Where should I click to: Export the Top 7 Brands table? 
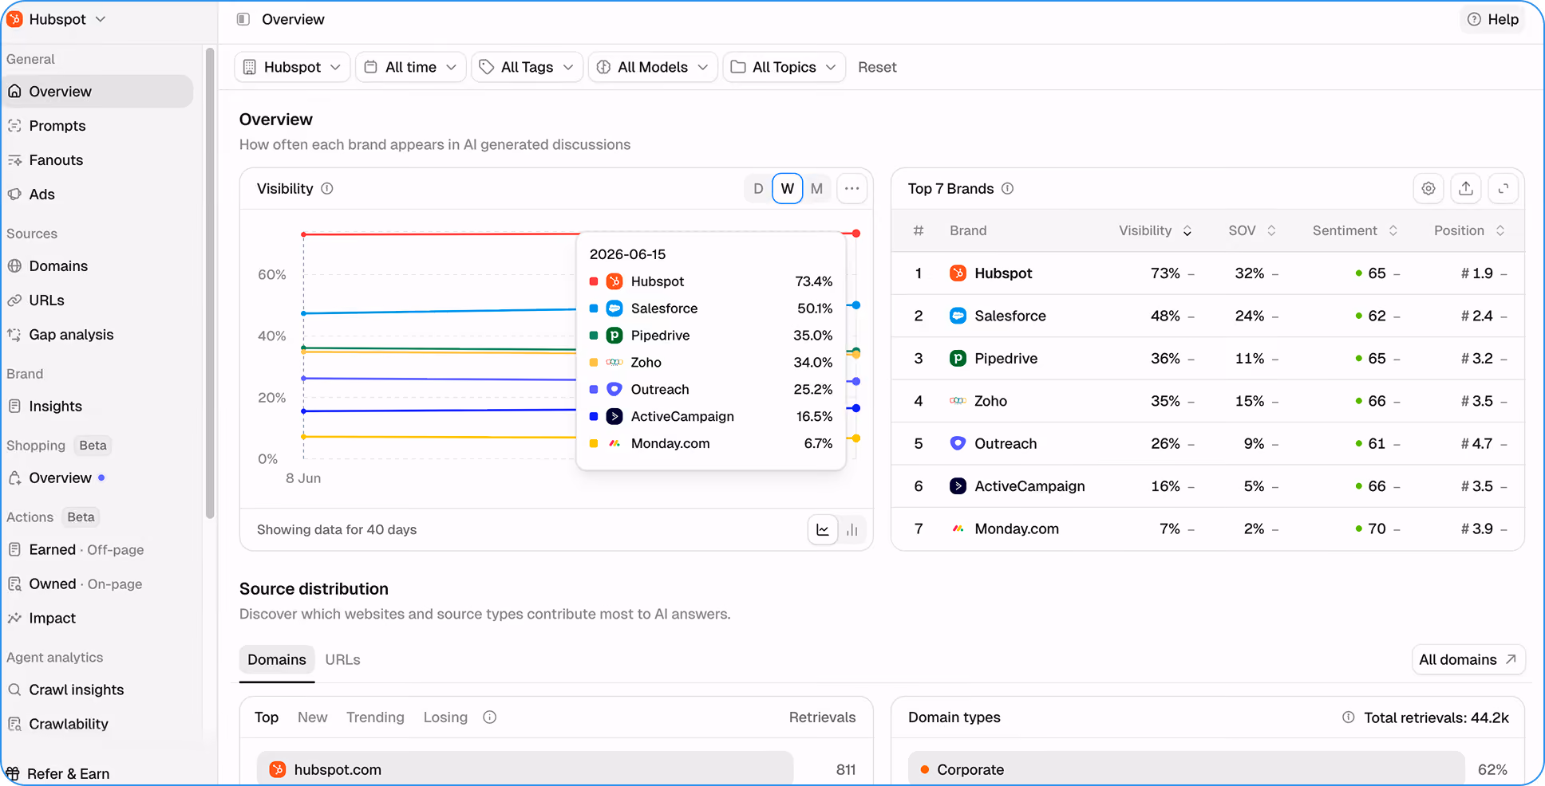[x=1466, y=189]
